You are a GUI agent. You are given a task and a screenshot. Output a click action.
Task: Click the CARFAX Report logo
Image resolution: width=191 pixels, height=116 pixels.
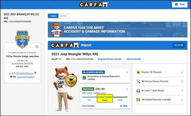point(64,45)
